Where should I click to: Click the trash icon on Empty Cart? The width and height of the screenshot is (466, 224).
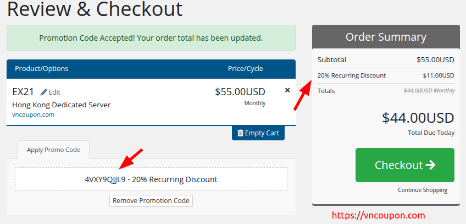tap(240, 133)
